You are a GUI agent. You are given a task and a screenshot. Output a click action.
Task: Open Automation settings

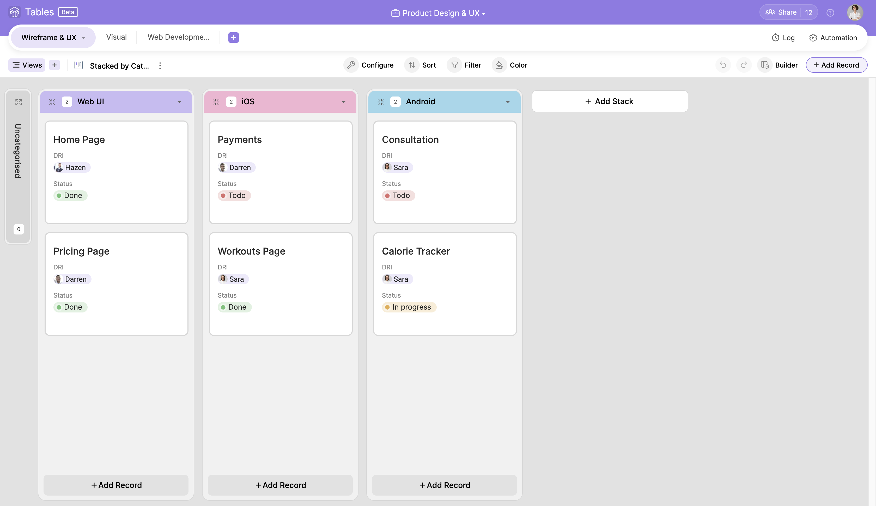coord(833,38)
